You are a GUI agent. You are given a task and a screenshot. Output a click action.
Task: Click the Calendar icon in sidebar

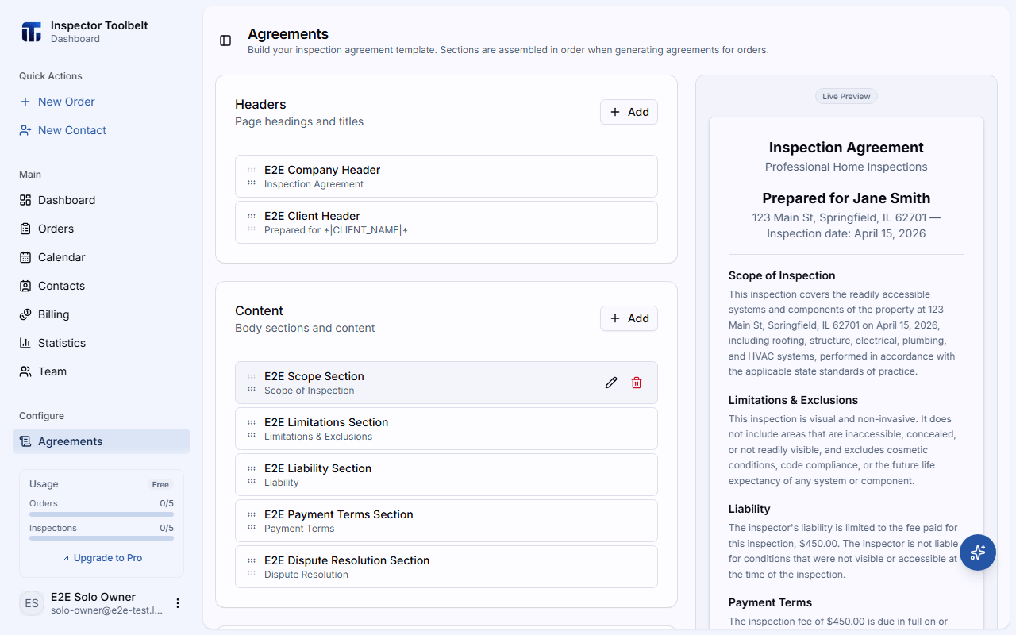tap(25, 257)
